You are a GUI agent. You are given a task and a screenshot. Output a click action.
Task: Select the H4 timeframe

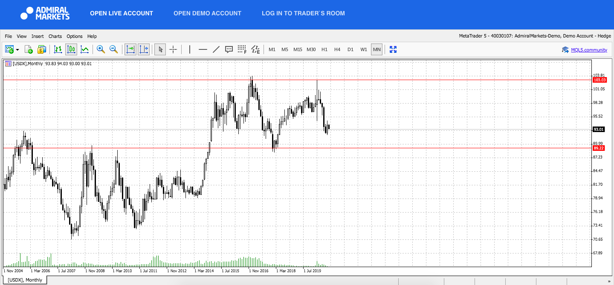tap(337, 49)
